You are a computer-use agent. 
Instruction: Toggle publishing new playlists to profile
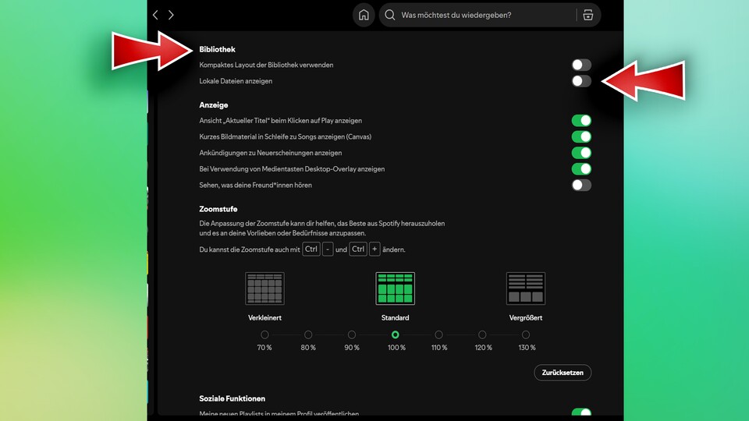tap(581, 412)
